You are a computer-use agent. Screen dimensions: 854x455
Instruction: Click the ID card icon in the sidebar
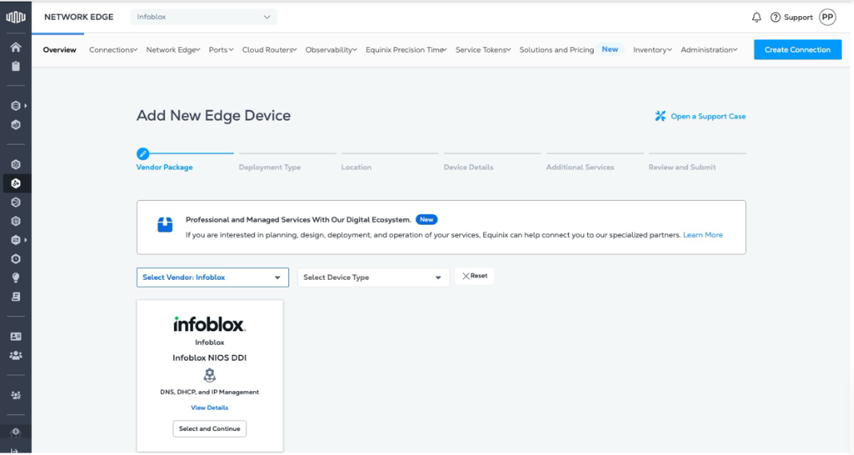(x=15, y=337)
